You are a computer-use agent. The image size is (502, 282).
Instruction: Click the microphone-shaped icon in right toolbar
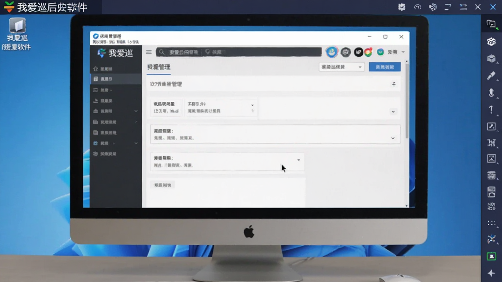coord(491,93)
